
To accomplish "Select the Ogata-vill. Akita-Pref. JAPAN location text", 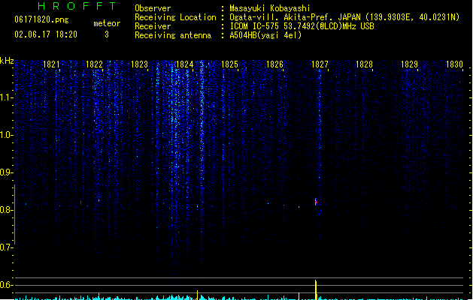I will [x=344, y=17].
